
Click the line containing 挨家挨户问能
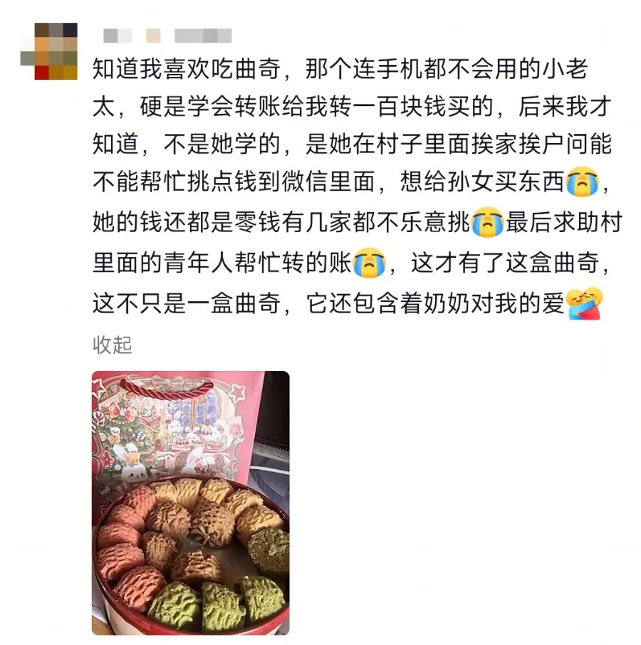[352, 145]
